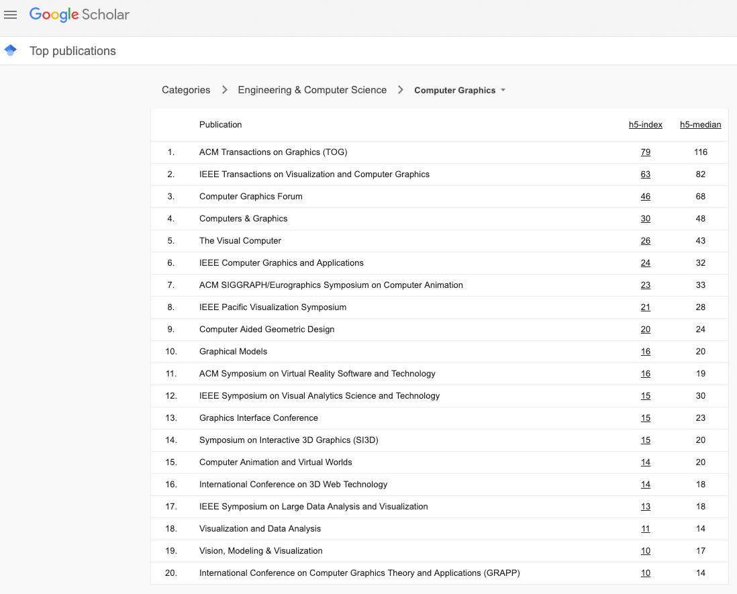Open h5-index 14 for Computer Animation and Virtual Worlds
This screenshot has height=594, width=737.
coord(645,462)
